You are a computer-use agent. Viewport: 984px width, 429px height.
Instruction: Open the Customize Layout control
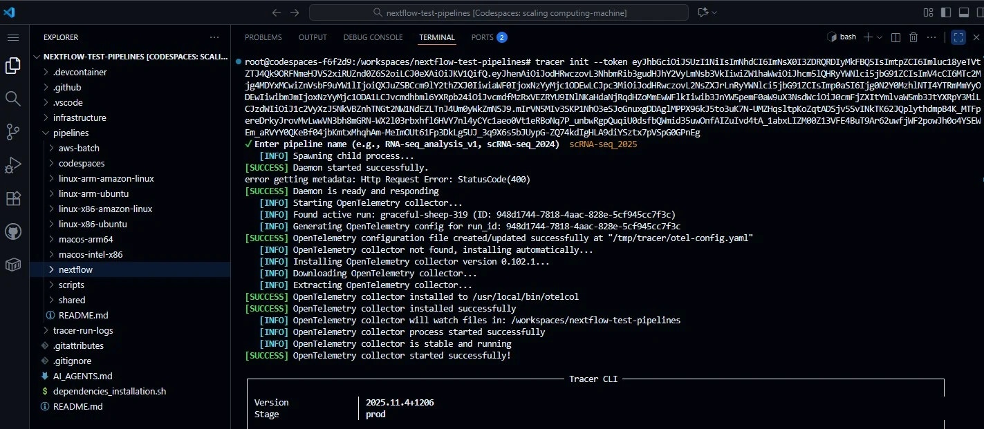928,12
